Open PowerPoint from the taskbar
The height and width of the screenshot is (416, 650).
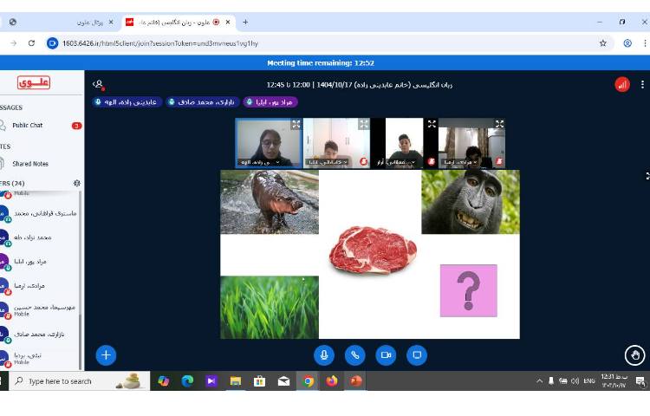[x=355, y=380]
